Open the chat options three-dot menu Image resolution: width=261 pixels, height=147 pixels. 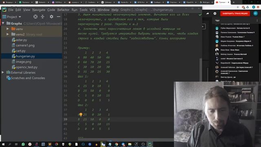point(257,21)
